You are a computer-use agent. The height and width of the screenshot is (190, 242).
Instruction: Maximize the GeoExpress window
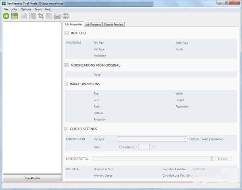point(226,3)
